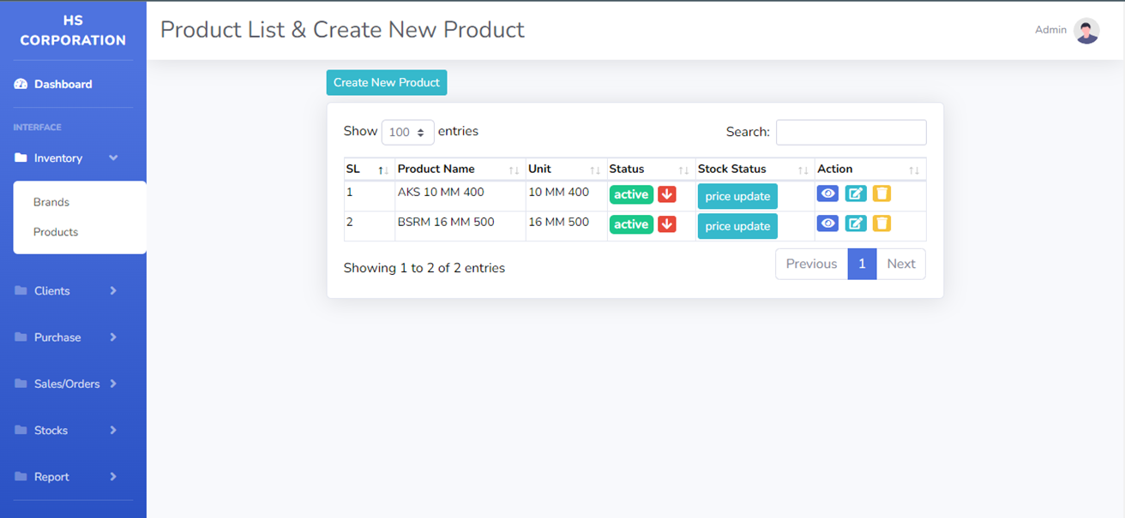Click Create New Product button
Viewport: 1125px width, 518px height.
[x=387, y=82]
